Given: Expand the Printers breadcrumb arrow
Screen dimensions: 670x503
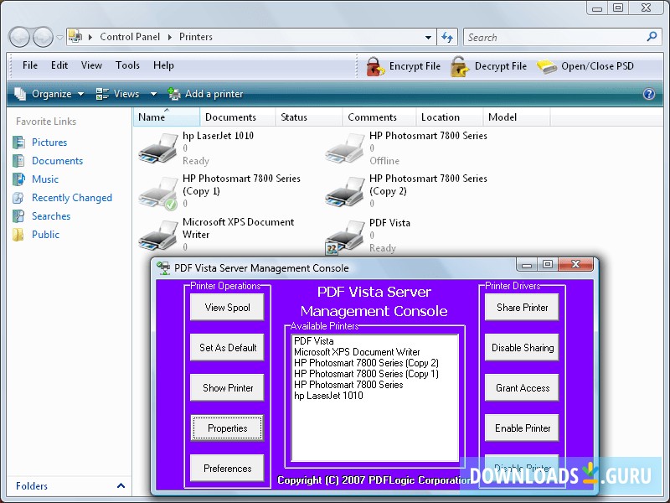Looking at the screenshot, I should [170, 37].
